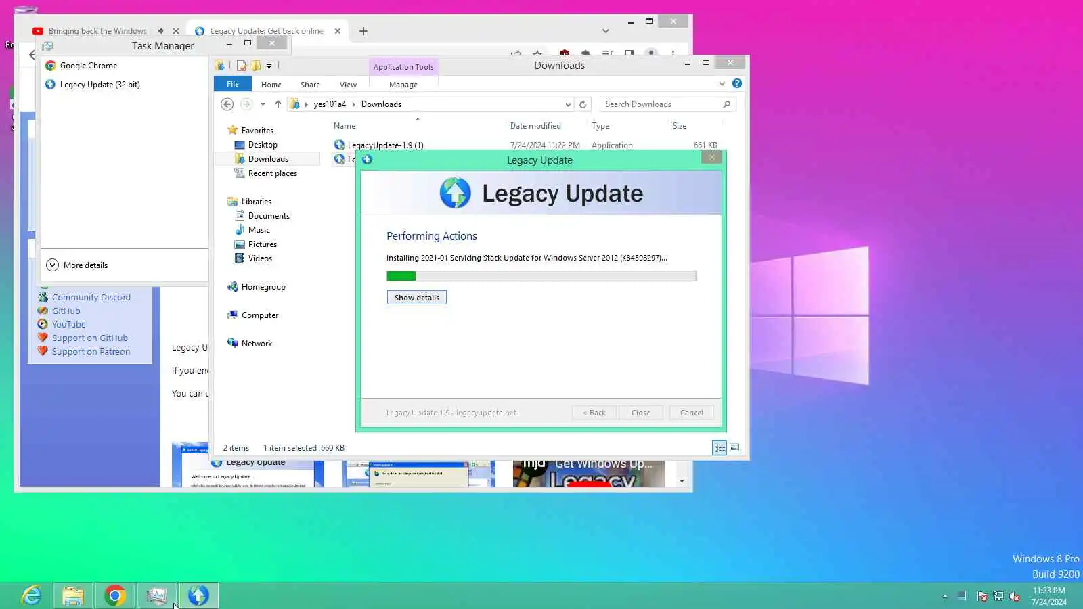Click the Legacy Update taskbar icon
Image resolution: width=1083 pixels, height=609 pixels.
198,595
